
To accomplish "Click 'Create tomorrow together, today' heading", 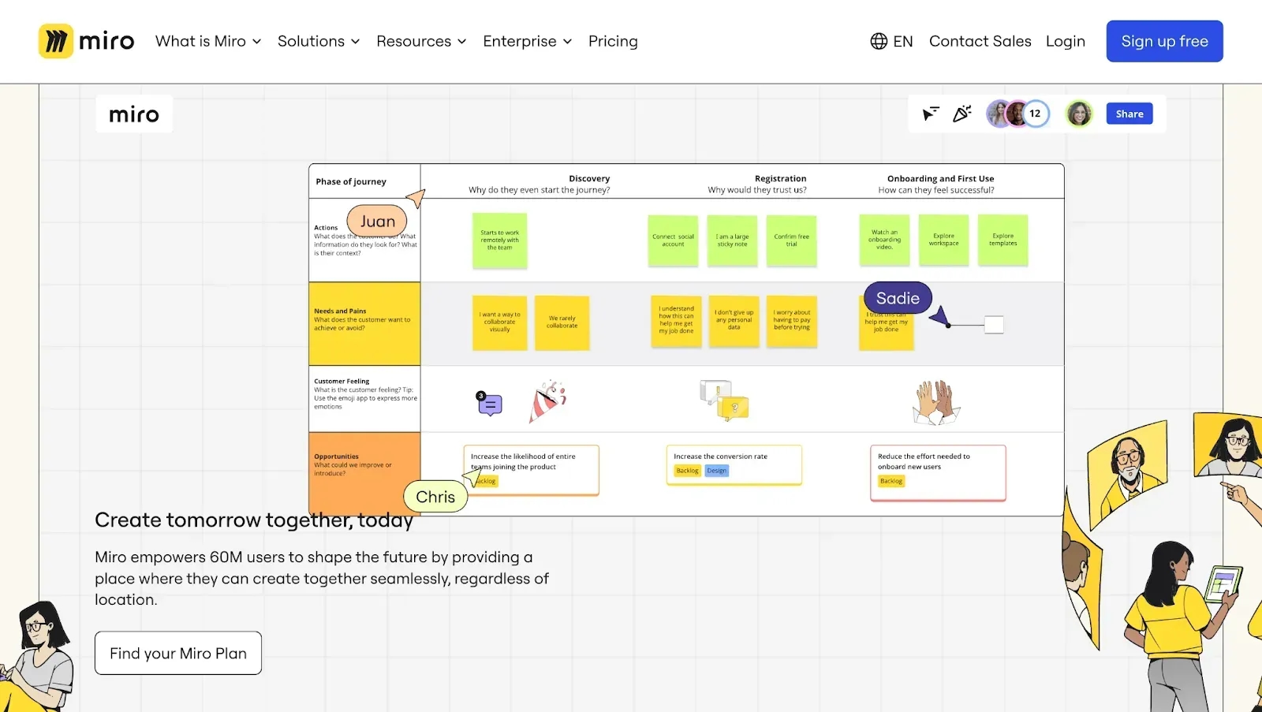I will [254, 520].
